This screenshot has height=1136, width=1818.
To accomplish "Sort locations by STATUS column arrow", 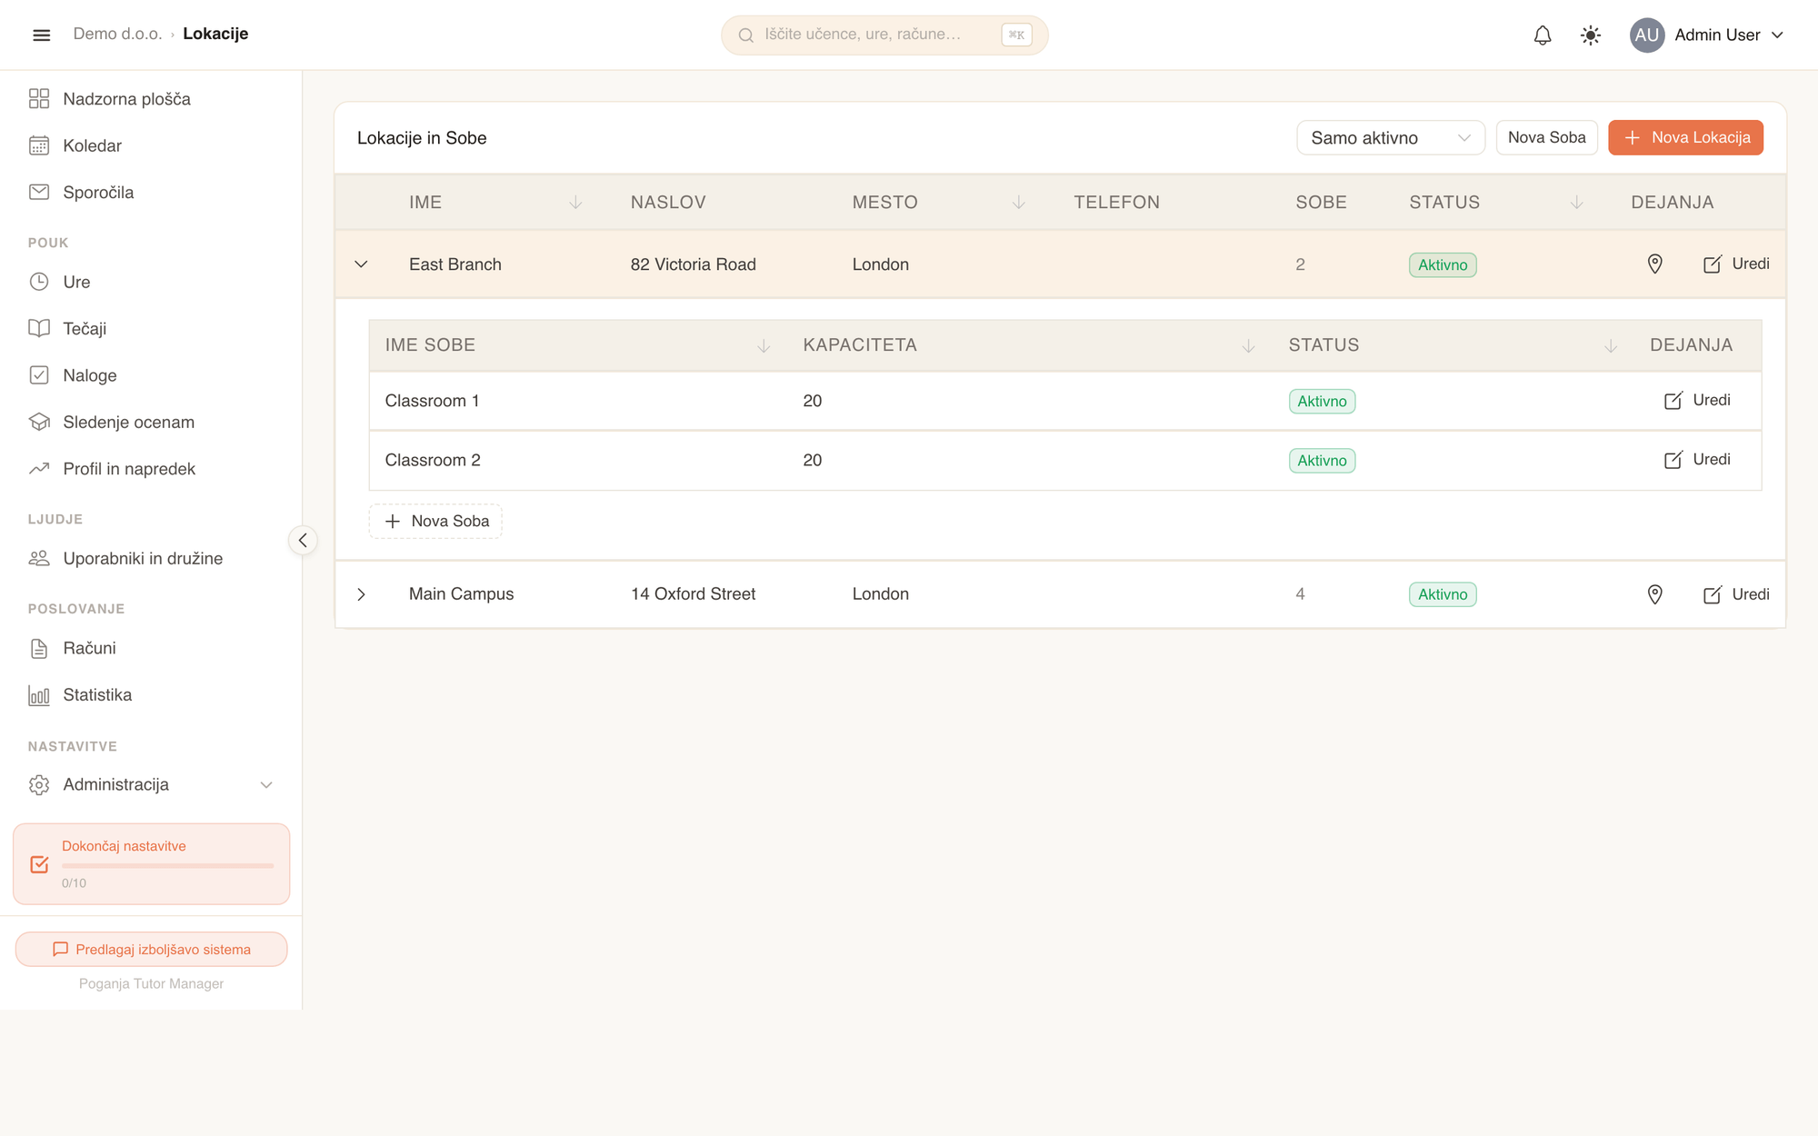I will pyautogui.click(x=1577, y=203).
